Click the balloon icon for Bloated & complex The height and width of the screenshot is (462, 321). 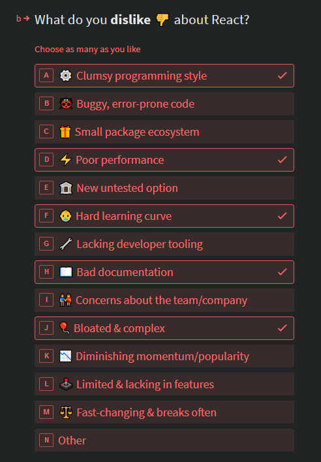65,328
